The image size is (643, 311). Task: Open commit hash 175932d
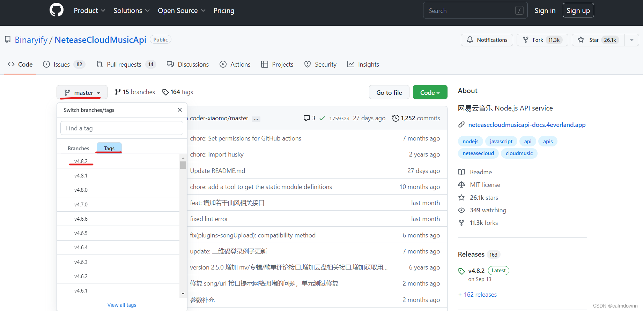click(339, 119)
